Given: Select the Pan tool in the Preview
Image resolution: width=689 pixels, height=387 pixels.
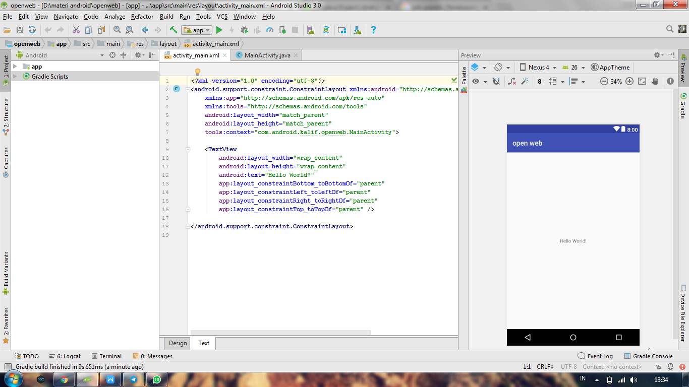Looking at the screenshot, I should point(655,81).
